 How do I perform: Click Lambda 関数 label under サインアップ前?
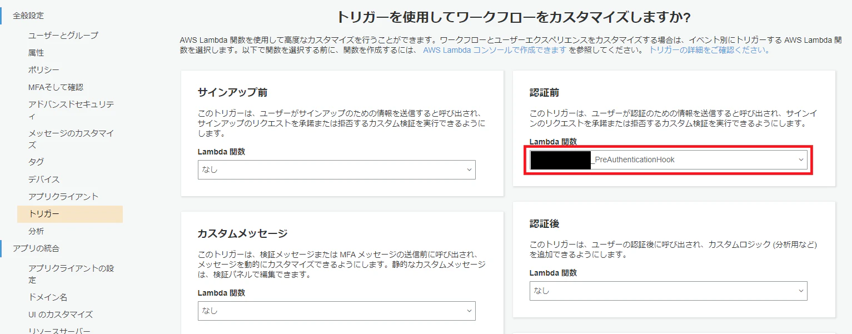click(x=221, y=152)
